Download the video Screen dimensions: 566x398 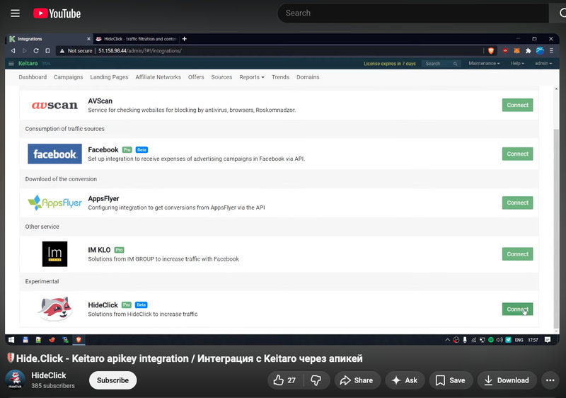click(x=506, y=380)
